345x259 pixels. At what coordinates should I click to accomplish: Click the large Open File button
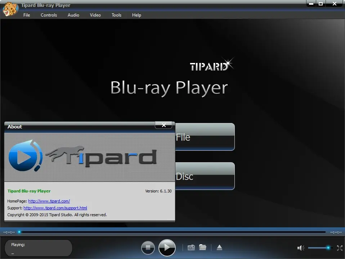[x=205, y=137]
